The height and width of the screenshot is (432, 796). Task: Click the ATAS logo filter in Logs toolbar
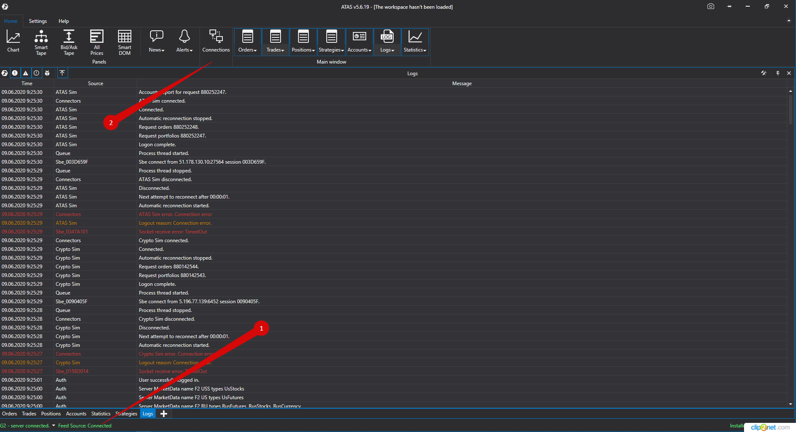[x=5, y=73]
